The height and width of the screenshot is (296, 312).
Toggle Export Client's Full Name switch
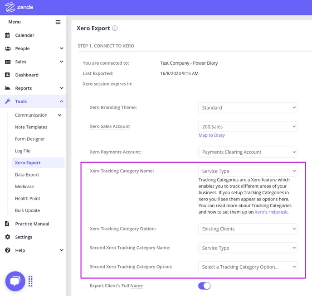[204, 286]
